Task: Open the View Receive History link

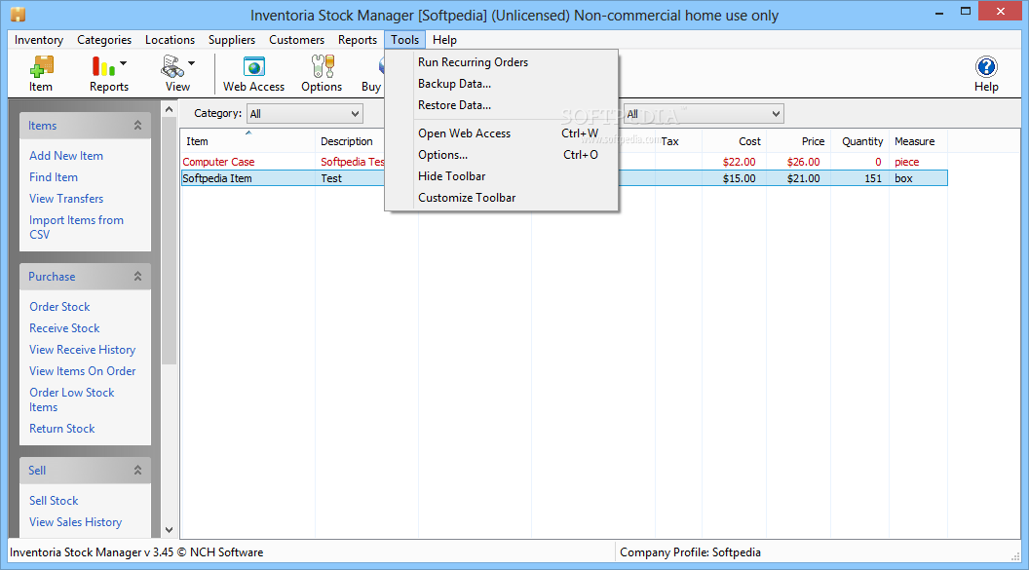Action: 82,350
